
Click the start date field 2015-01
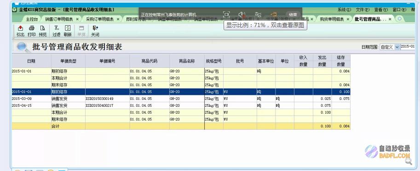(408, 47)
